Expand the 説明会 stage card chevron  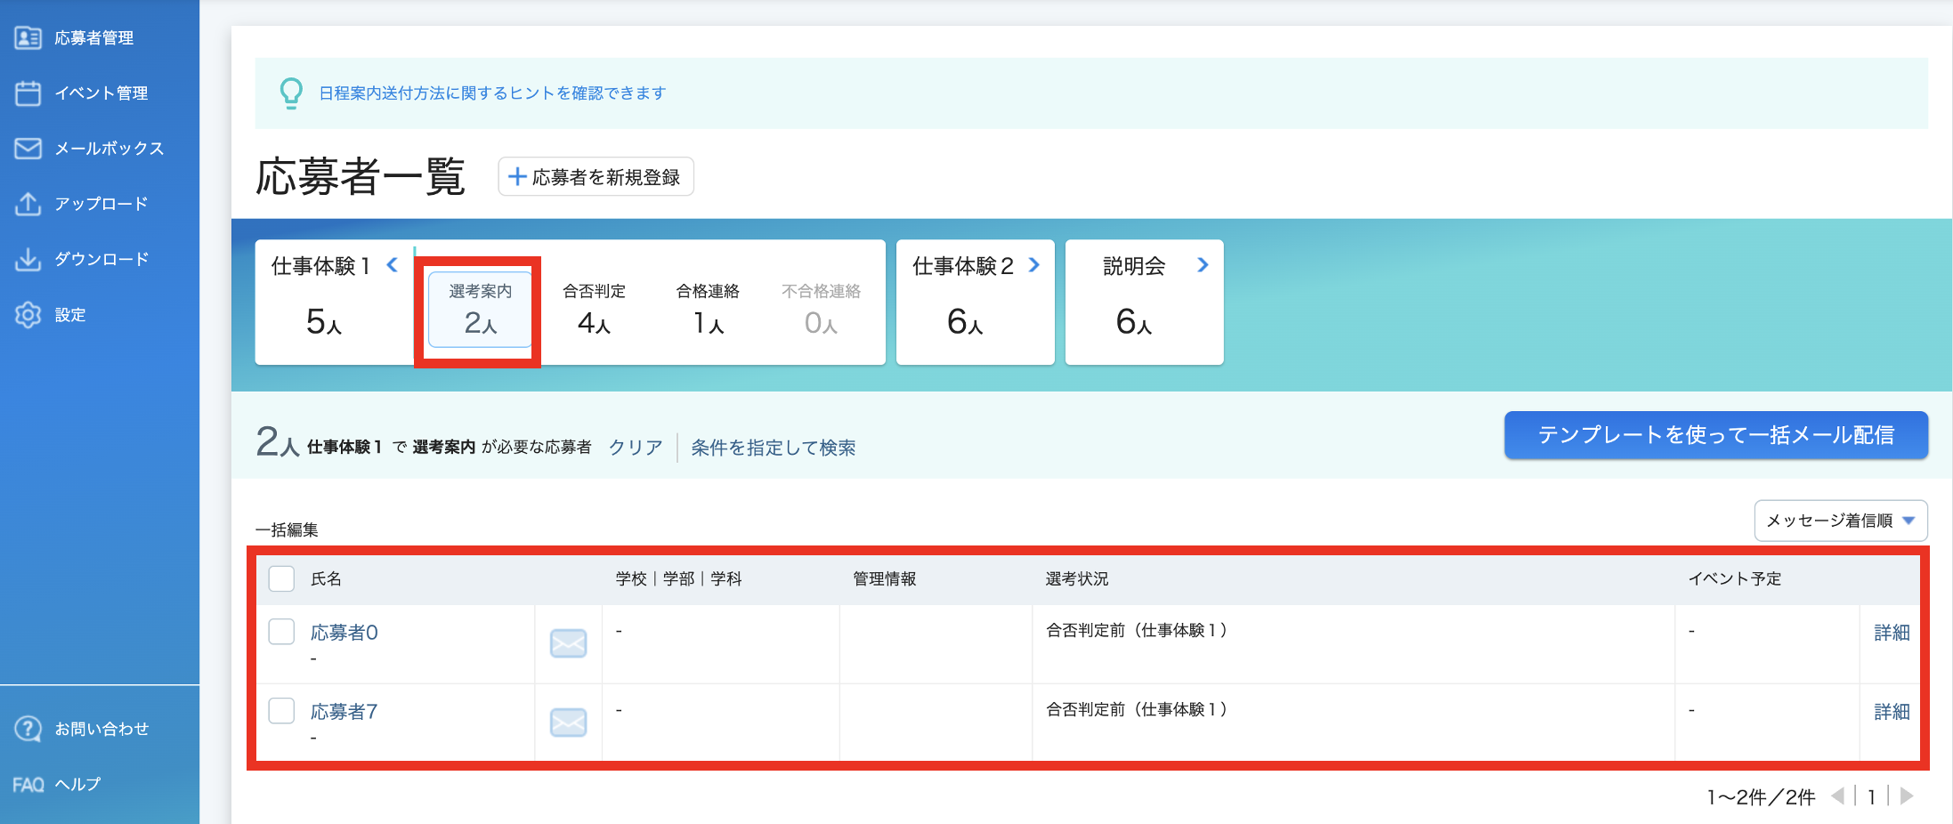tap(1203, 264)
